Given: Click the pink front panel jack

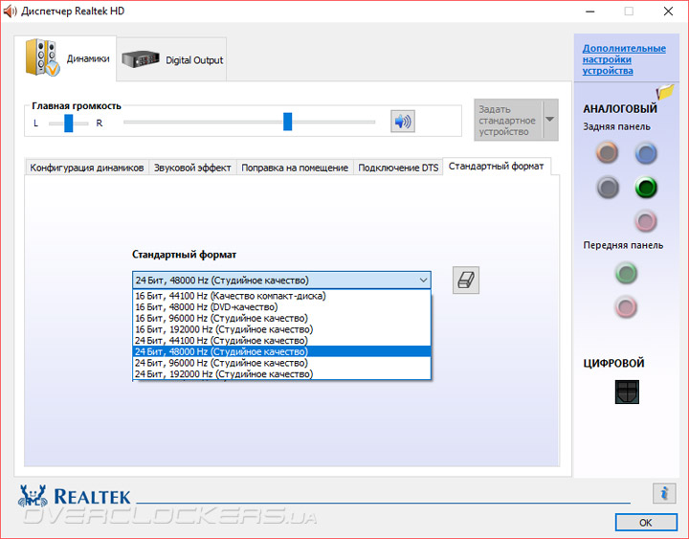Looking at the screenshot, I should tap(626, 307).
